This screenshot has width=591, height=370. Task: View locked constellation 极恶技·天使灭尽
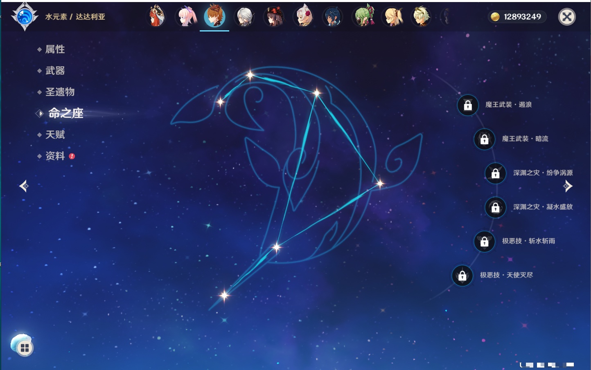pyautogui.click(x=462, y=276)
